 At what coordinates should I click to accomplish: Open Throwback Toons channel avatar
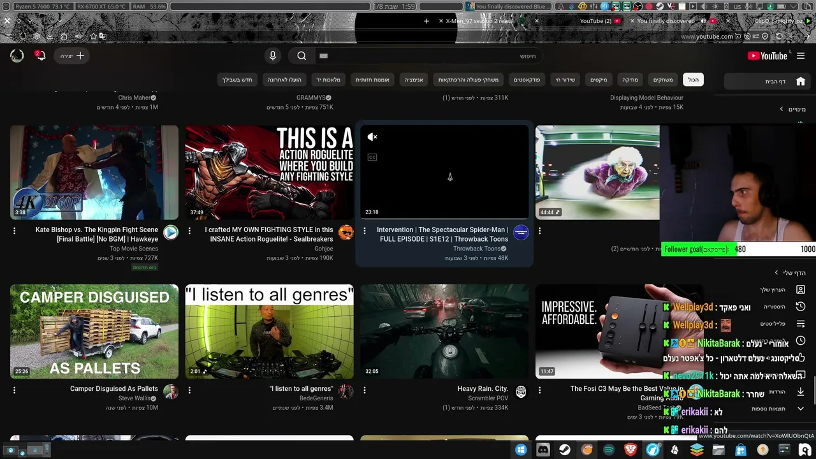coord(521,233)
